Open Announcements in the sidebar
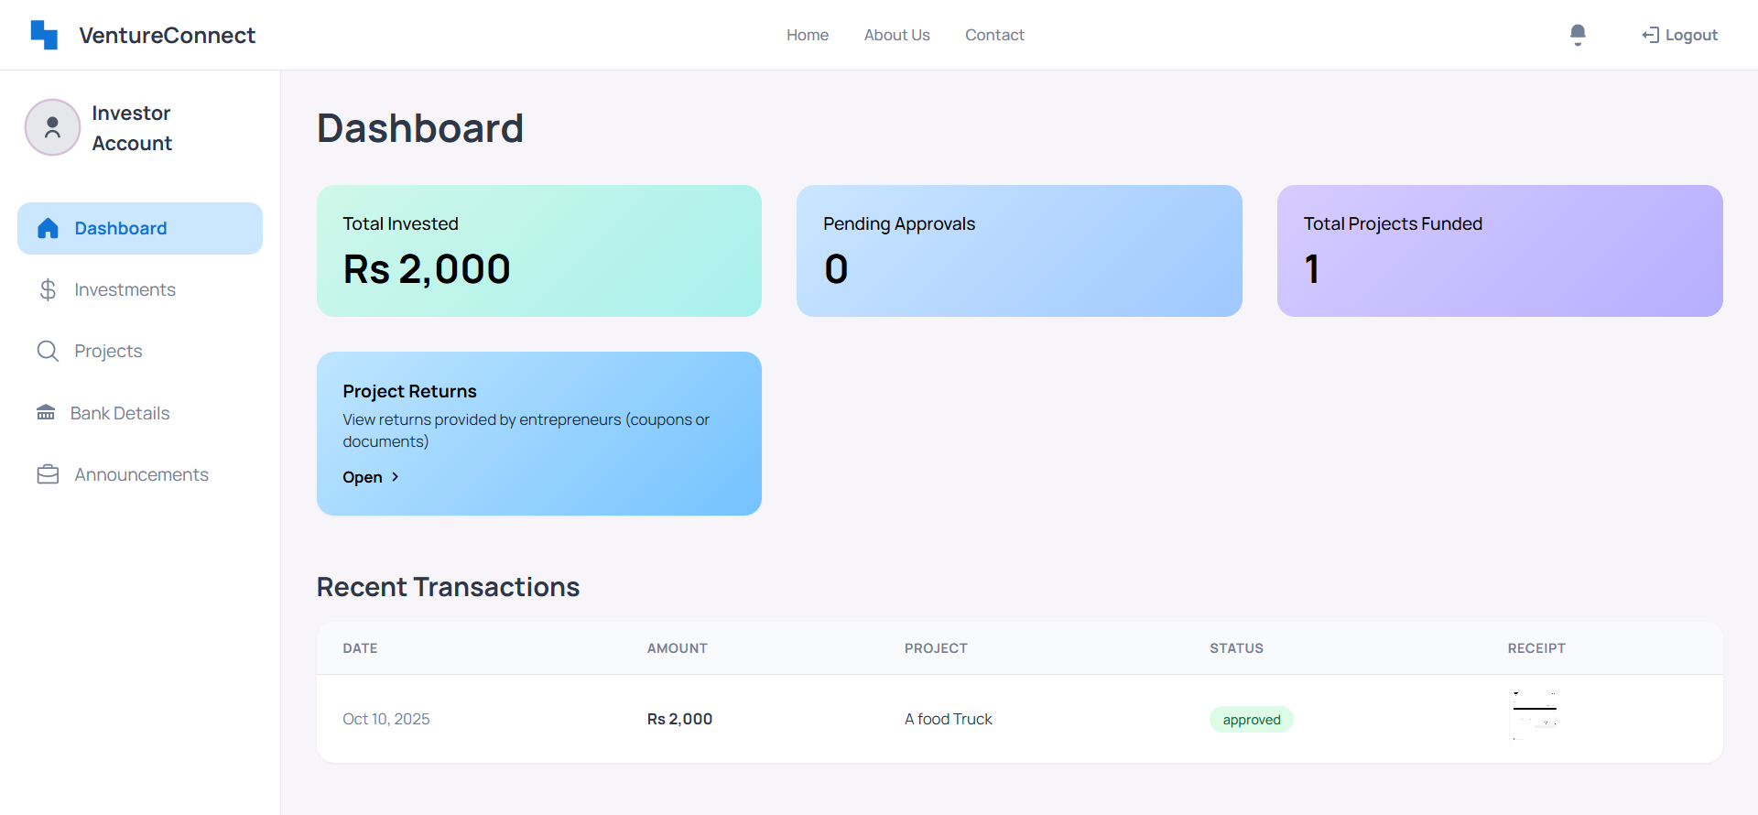 (140, 474)
